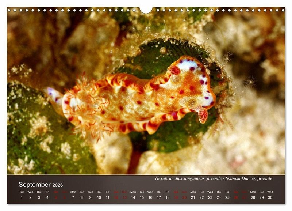
Task: Select date 16 in the calendar strip
Action: 150,197
